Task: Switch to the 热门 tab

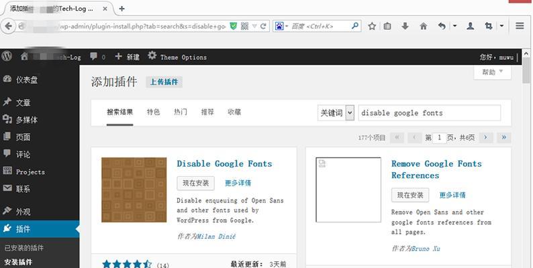Action: coord(180,112)
